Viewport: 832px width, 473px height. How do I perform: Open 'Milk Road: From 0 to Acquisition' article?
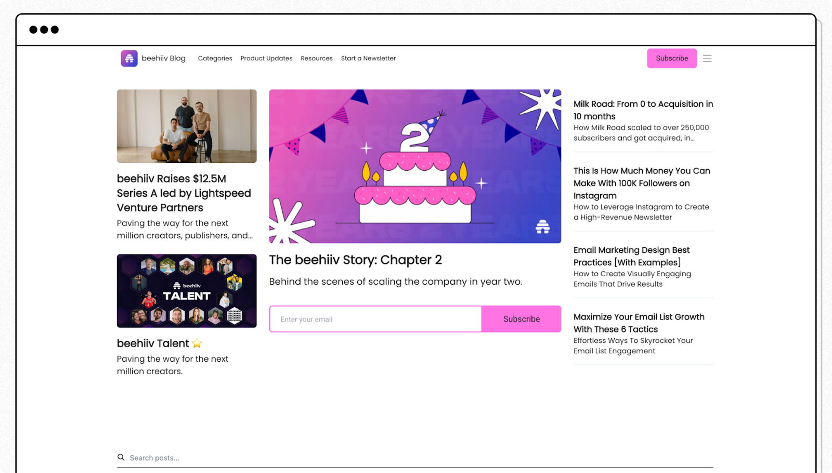643,110
